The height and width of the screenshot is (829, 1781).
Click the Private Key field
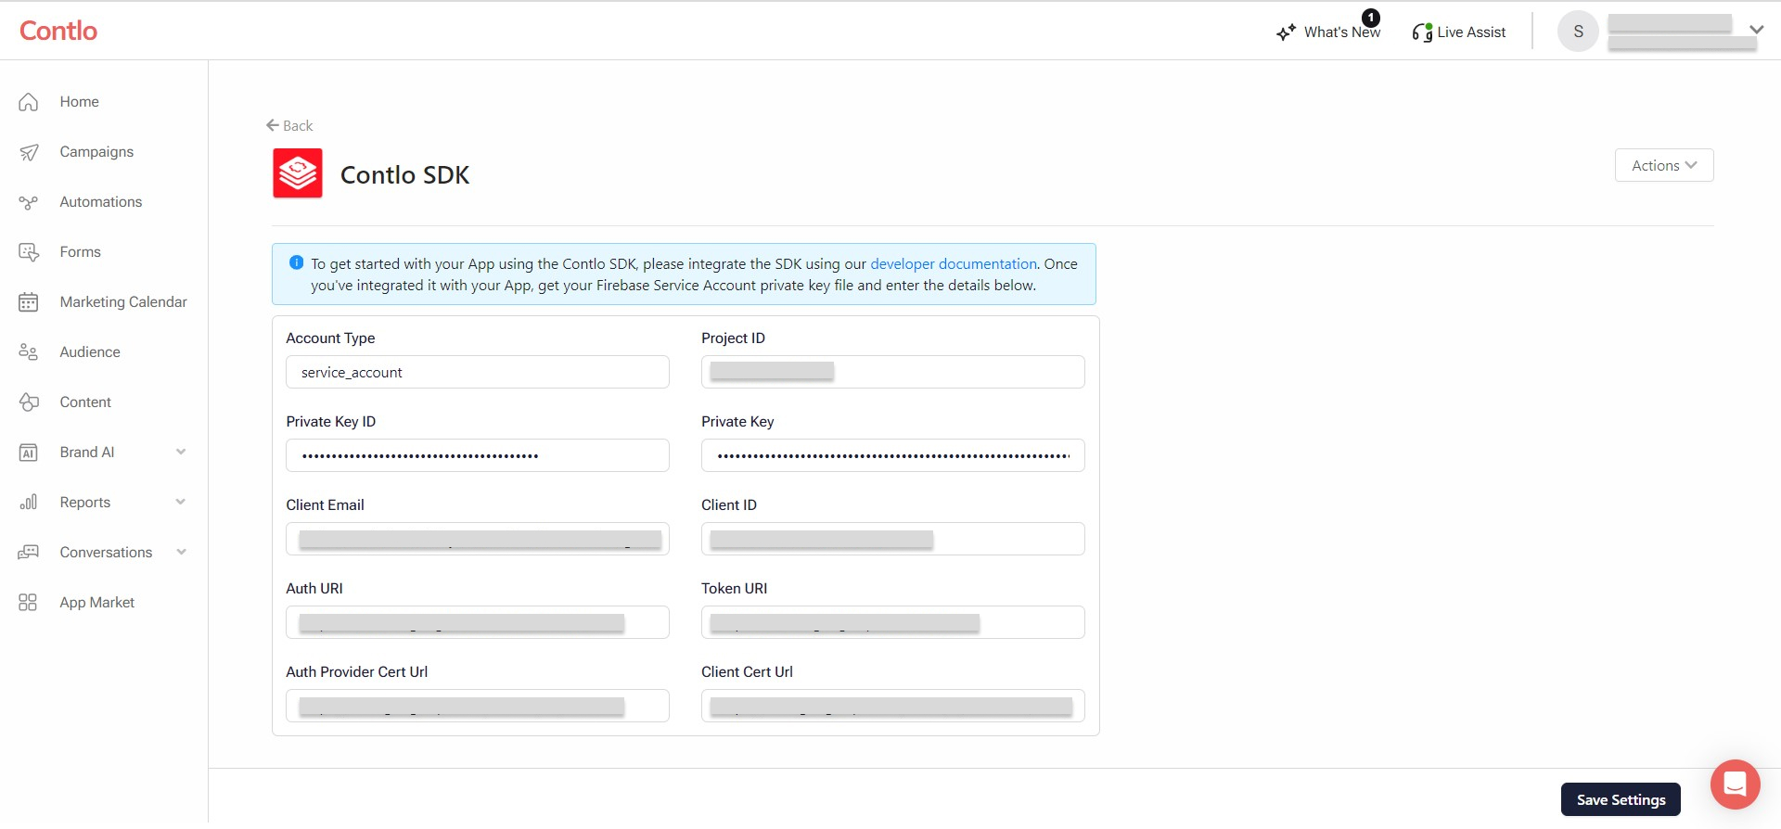(893, 455)
